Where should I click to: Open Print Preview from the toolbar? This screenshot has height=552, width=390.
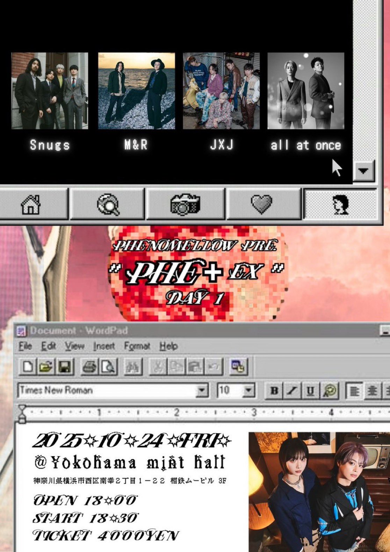[108, 367]
